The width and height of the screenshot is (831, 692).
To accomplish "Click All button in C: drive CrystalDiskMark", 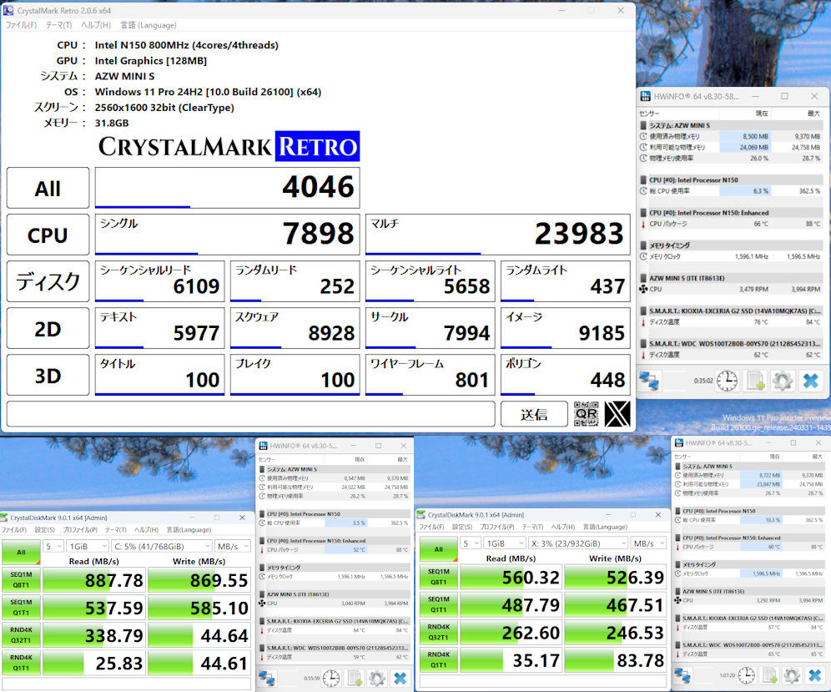I will coord(21,552).
